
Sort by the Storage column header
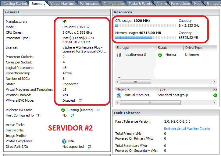pos(135,48)
